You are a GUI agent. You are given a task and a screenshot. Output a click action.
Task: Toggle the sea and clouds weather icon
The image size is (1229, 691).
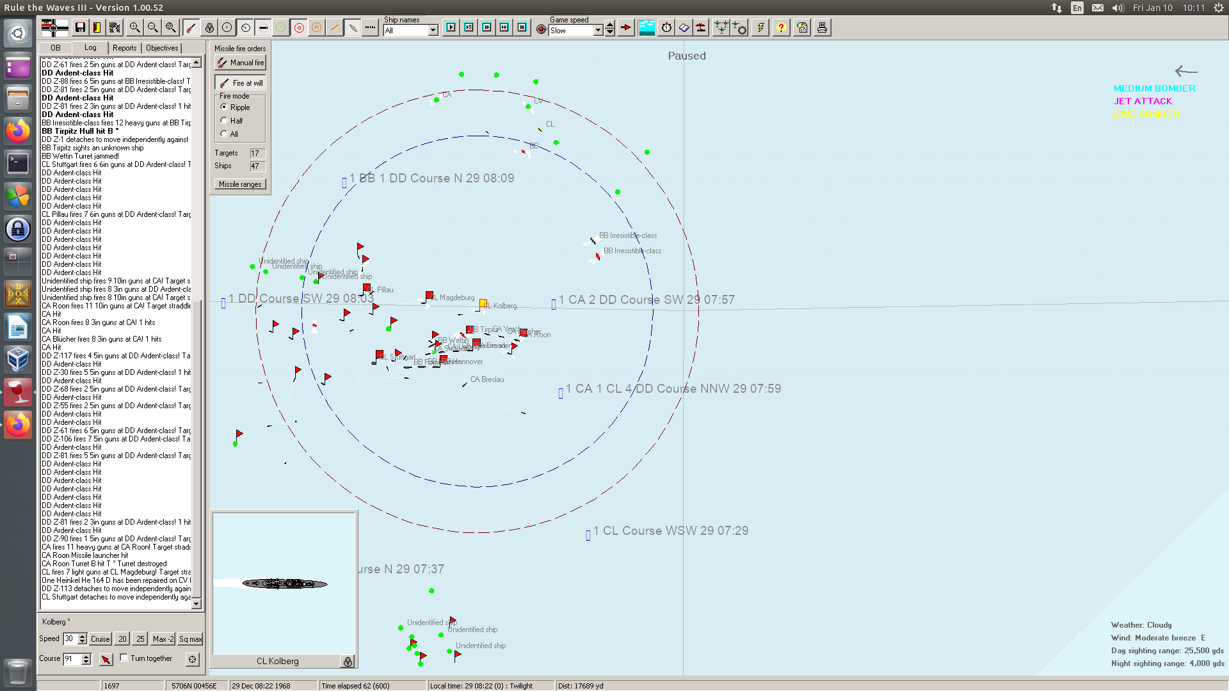point(647,28)
